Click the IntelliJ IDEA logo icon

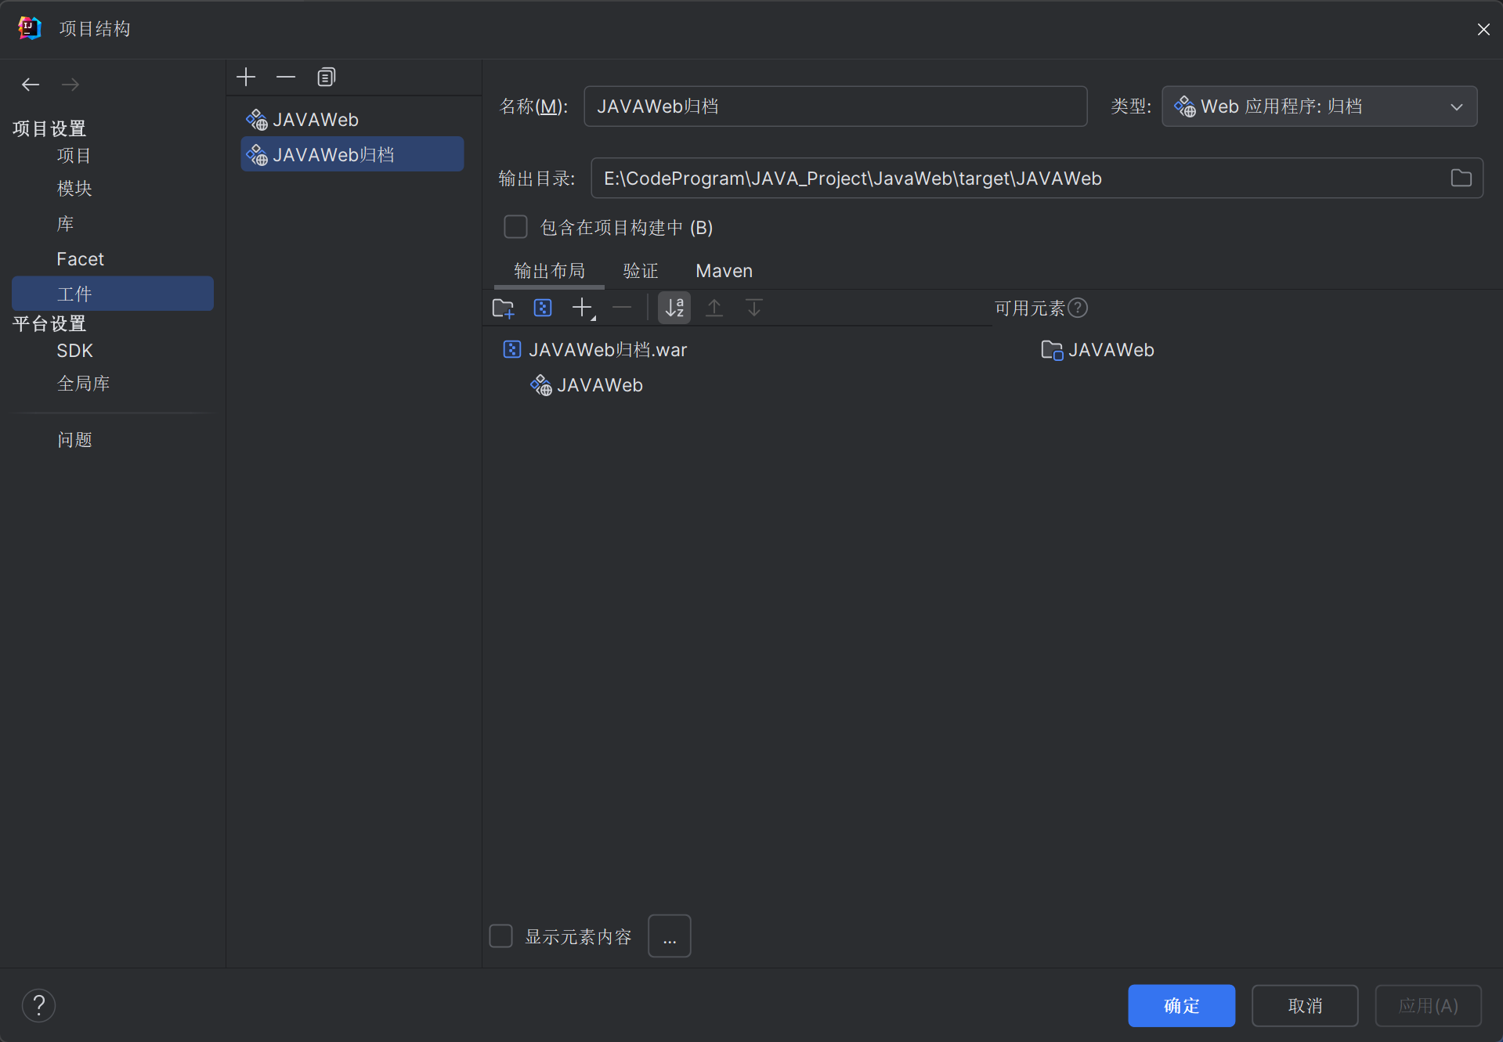point(30,28)
